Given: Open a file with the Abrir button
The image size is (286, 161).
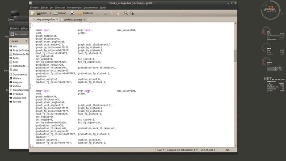Looking at the screenshot, I should click(x=42, y=13).
